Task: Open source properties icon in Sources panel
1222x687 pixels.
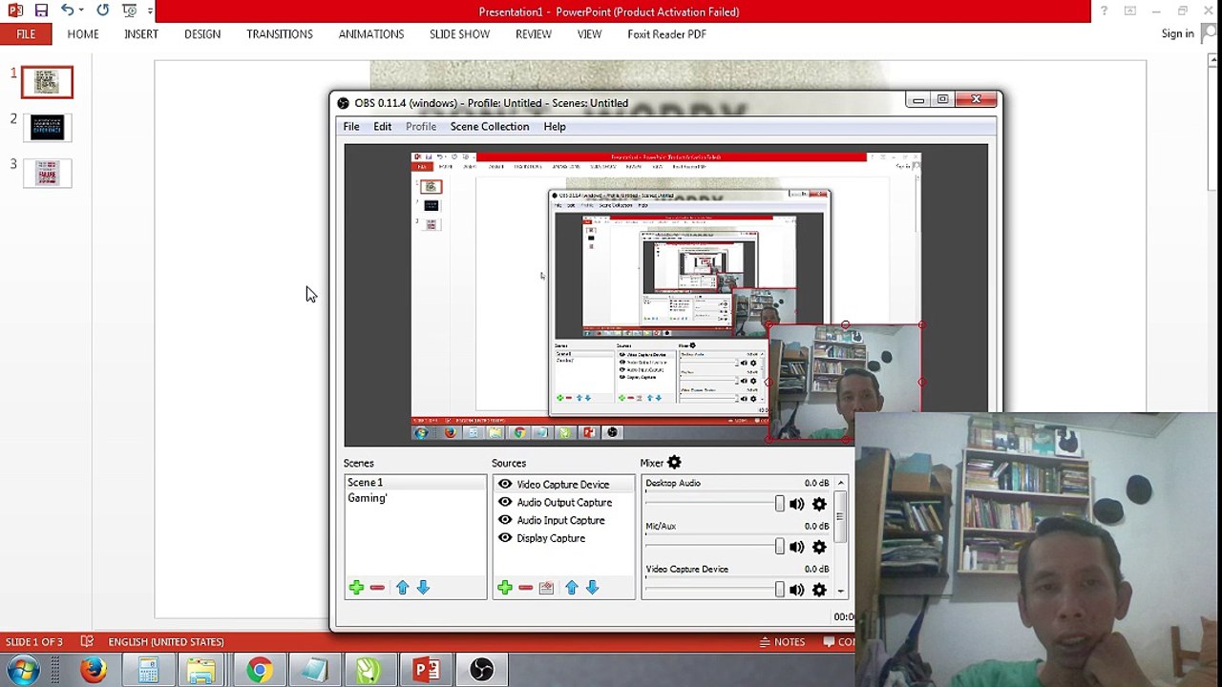Action: 546,588
